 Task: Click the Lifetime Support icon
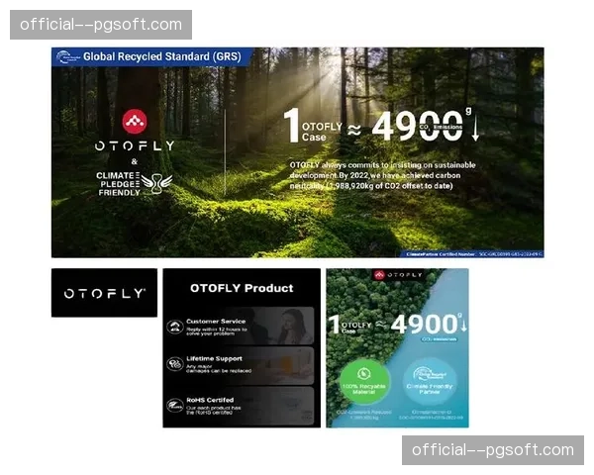tap(175, 364)
